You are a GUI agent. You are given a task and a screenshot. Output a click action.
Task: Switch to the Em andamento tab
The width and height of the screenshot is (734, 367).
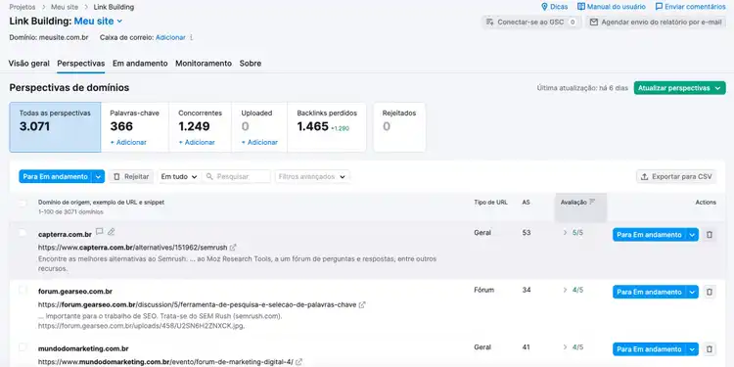click(140, 64)
